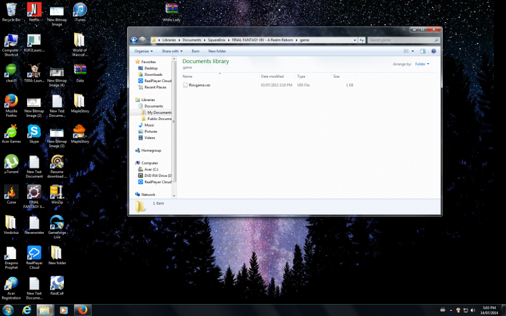
Task: Open Gameforge Live desktop icon
Action: click(57, 227)
